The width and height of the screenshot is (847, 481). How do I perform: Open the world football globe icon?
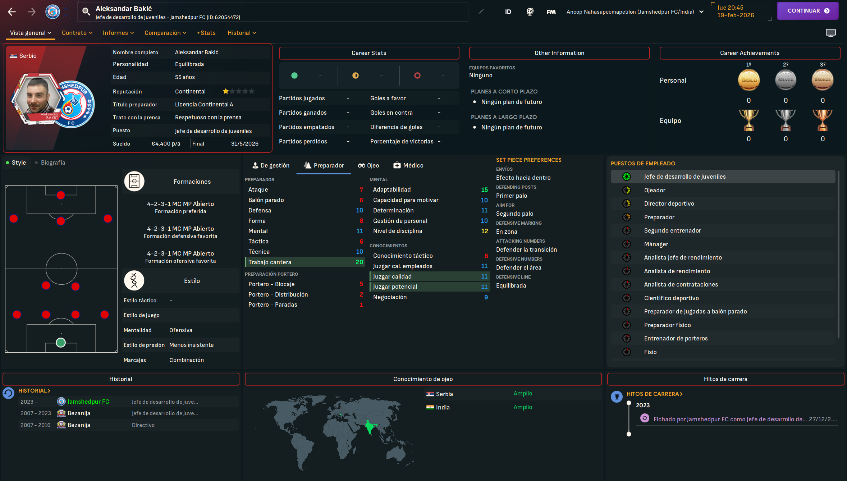(530, 12)
